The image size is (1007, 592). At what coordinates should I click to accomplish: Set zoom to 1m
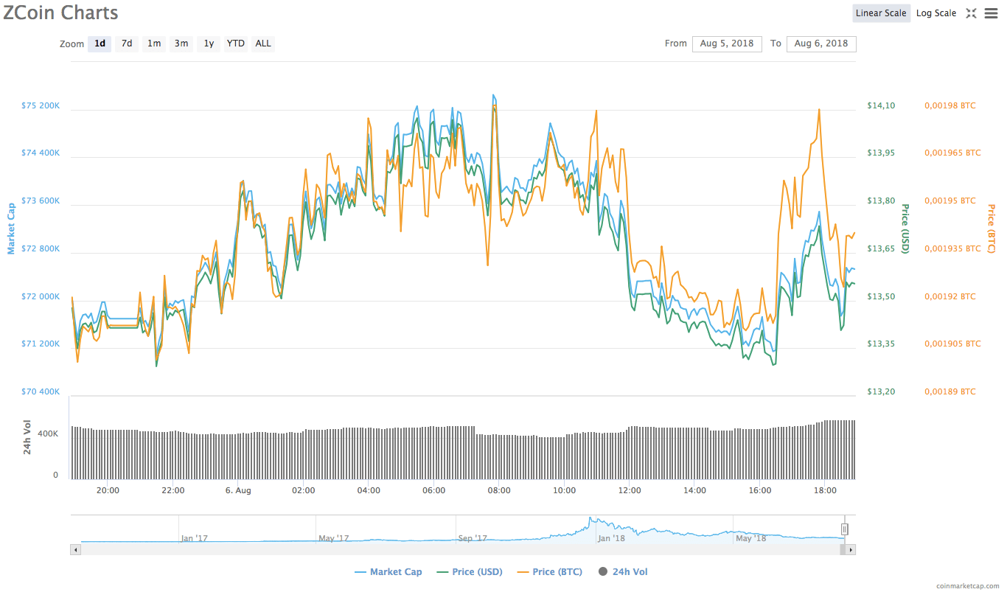[x=154, y=43]
